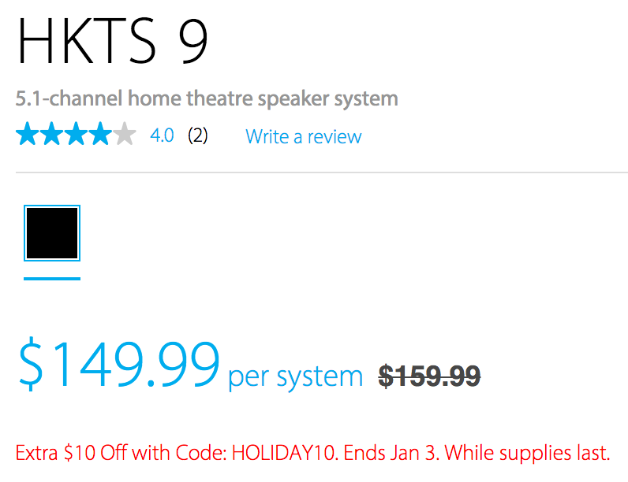The height and width of the screenshot is (482, 628).
Task: Click the HKTS 9 product title
Action: pos(113,42)
